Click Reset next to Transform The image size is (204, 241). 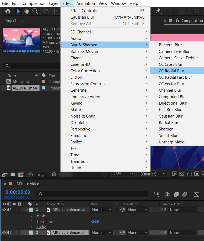click(x=95, y=221)
